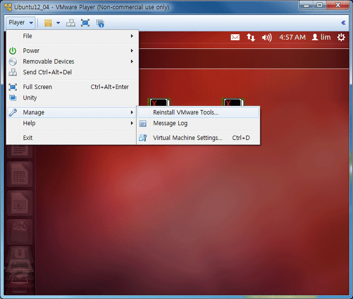Image resolution: width=353 pixels, height=299 pixels.
Task: Open LibreOffice Calc in the launcher
Action: [x=19, y=174]
